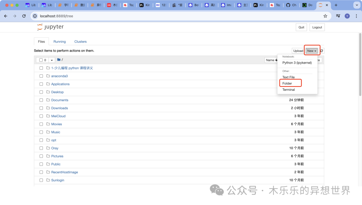Screen dimensions: 362x205
Task: Switch to the Clusters tab
Action: pos(80,42)
